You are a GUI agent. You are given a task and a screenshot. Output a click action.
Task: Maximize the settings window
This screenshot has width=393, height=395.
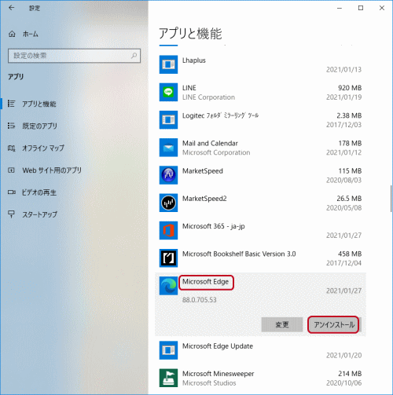click(361, 8)
